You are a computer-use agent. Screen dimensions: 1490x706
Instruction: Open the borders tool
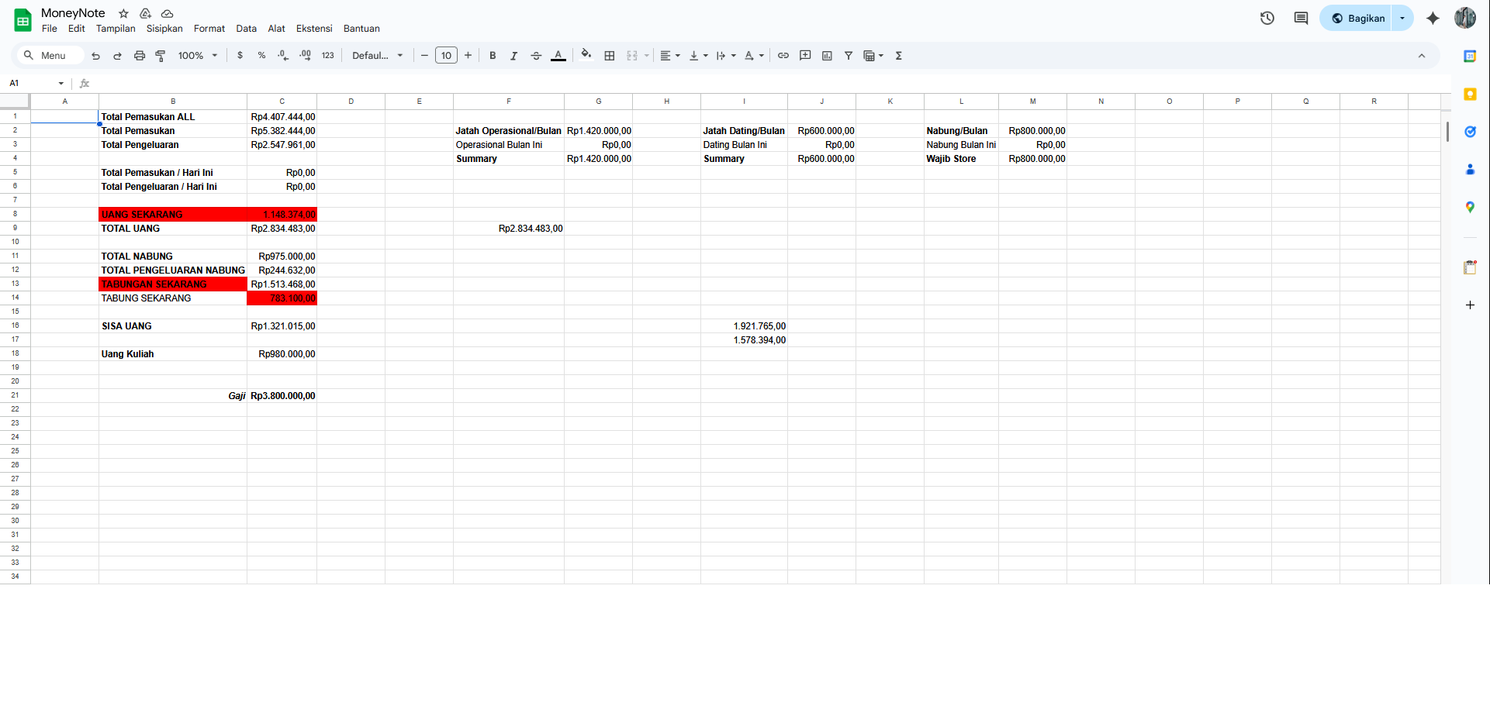pyautogui.click(x=610, y=56)
